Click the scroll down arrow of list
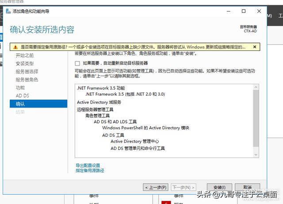 pos(256,154)
